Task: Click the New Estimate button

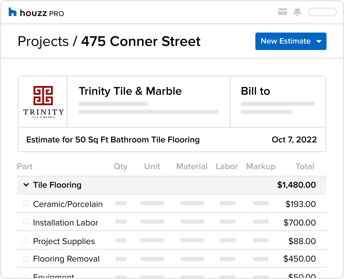Action: click(x=291, y=41)
